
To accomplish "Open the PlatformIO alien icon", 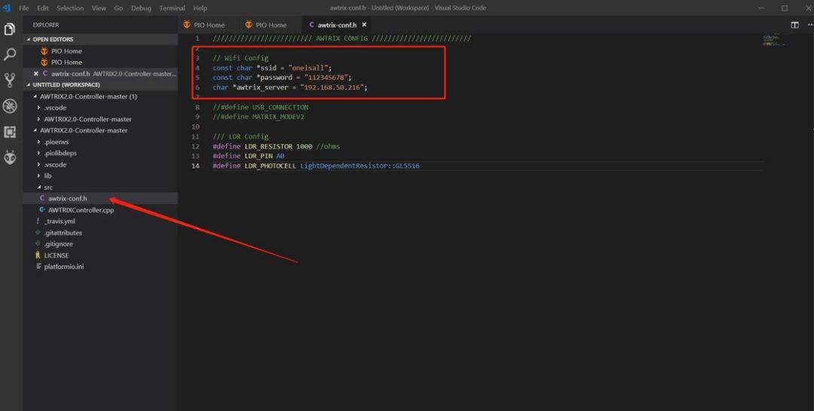I will [x=10, y=158].
